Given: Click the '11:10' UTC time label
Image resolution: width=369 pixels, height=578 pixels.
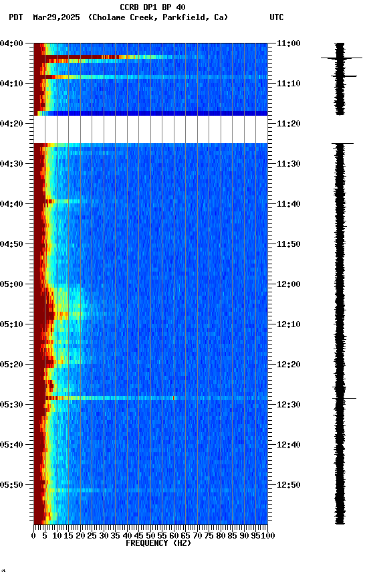Looking at the screenshot, I should pyautogui.click(x=289, y=84).
